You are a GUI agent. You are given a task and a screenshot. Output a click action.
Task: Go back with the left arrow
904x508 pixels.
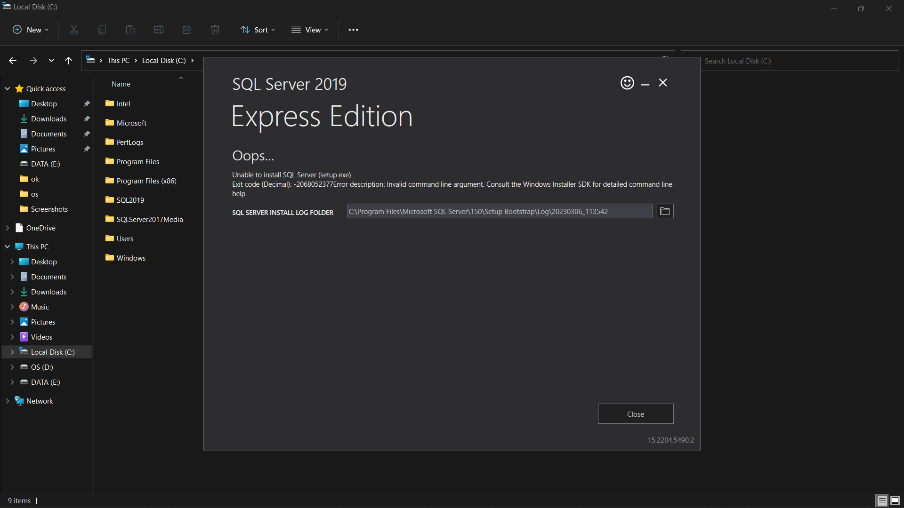(13, 61)
